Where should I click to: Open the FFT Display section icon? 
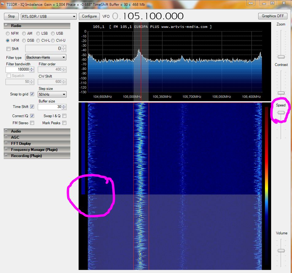[x=6, y=143]
